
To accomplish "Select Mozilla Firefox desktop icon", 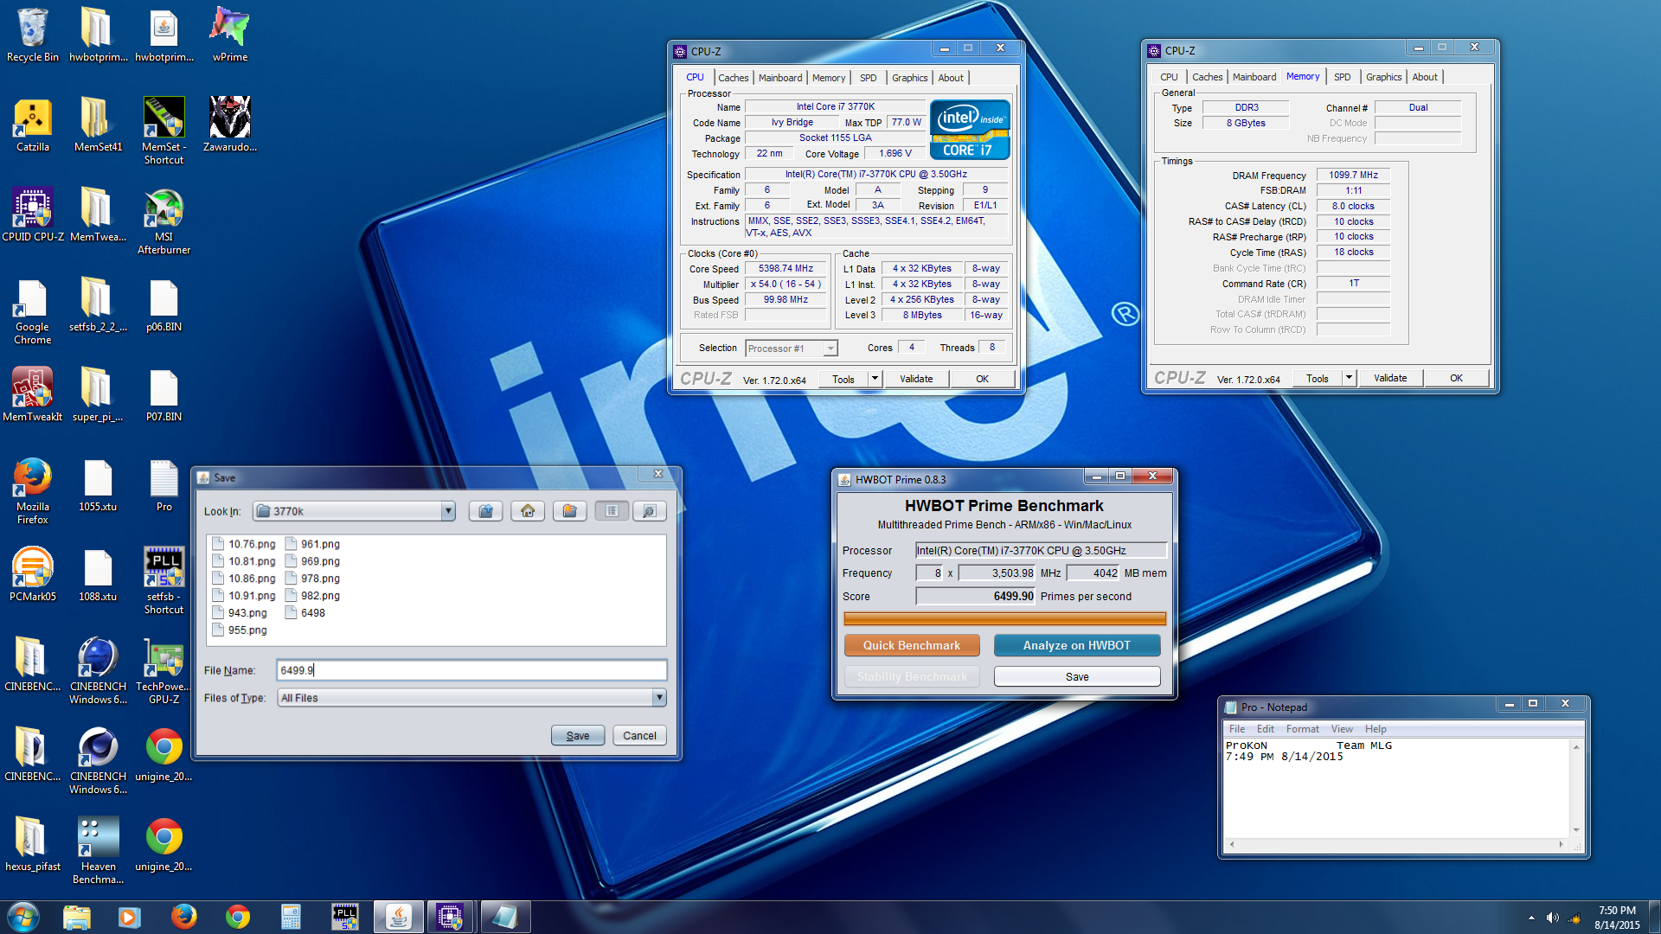I will point(33,491).
